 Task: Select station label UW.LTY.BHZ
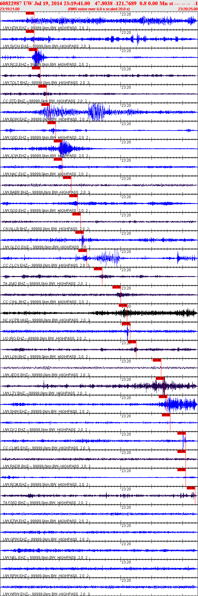pyautogui.click(x=14, y=393)
